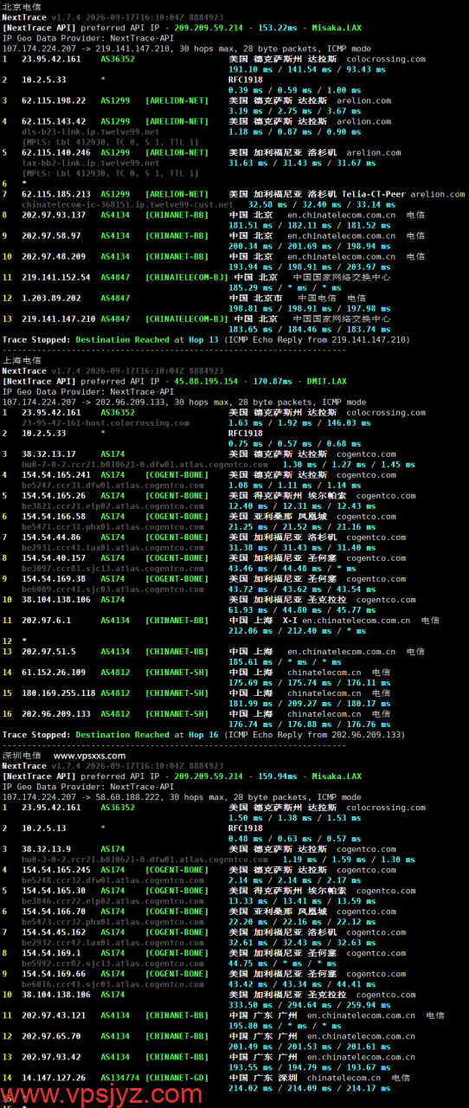Select hostname be5247.ccr31.dfw01.atlas.cogentco.com
This screenshot has height=1108, width=469.
(x=113, y=485)
